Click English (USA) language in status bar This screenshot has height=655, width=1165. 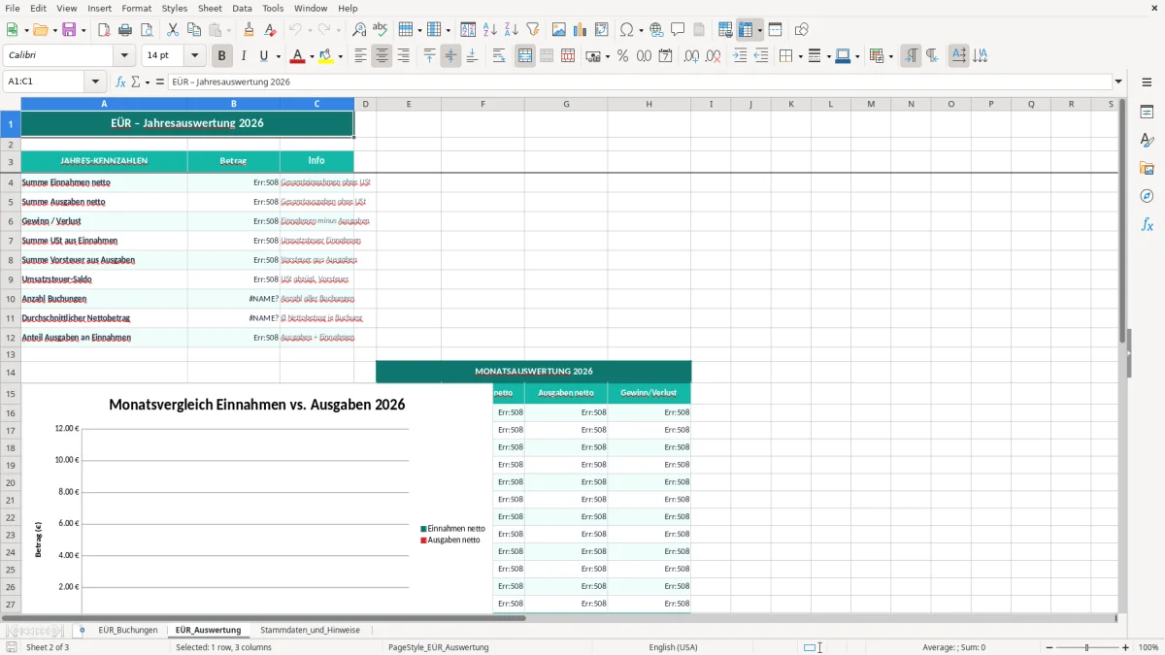pyautogui.click(x=673, y=647)
